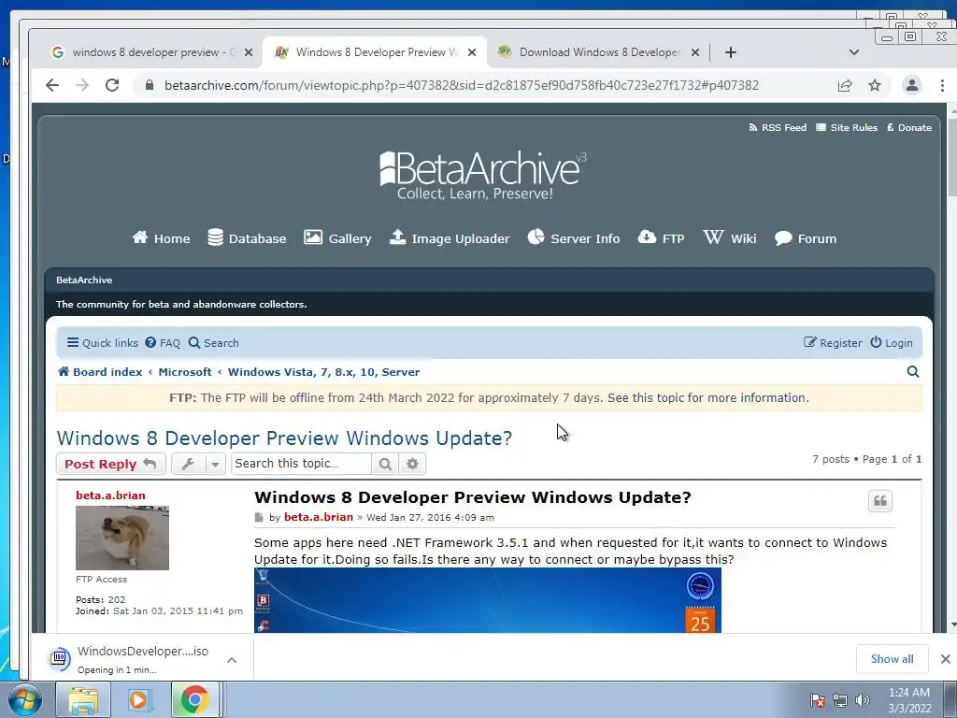Open the Chrome three-dot menu
Viewport: 957px width, 718px height.
click(x=942, y=85)
